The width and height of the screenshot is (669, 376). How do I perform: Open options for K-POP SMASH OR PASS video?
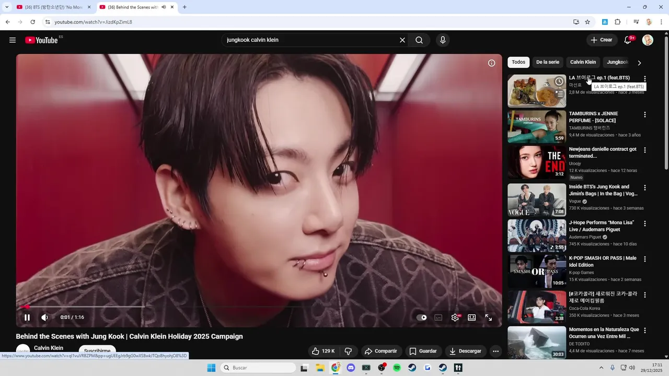click(x=644, y=259)
